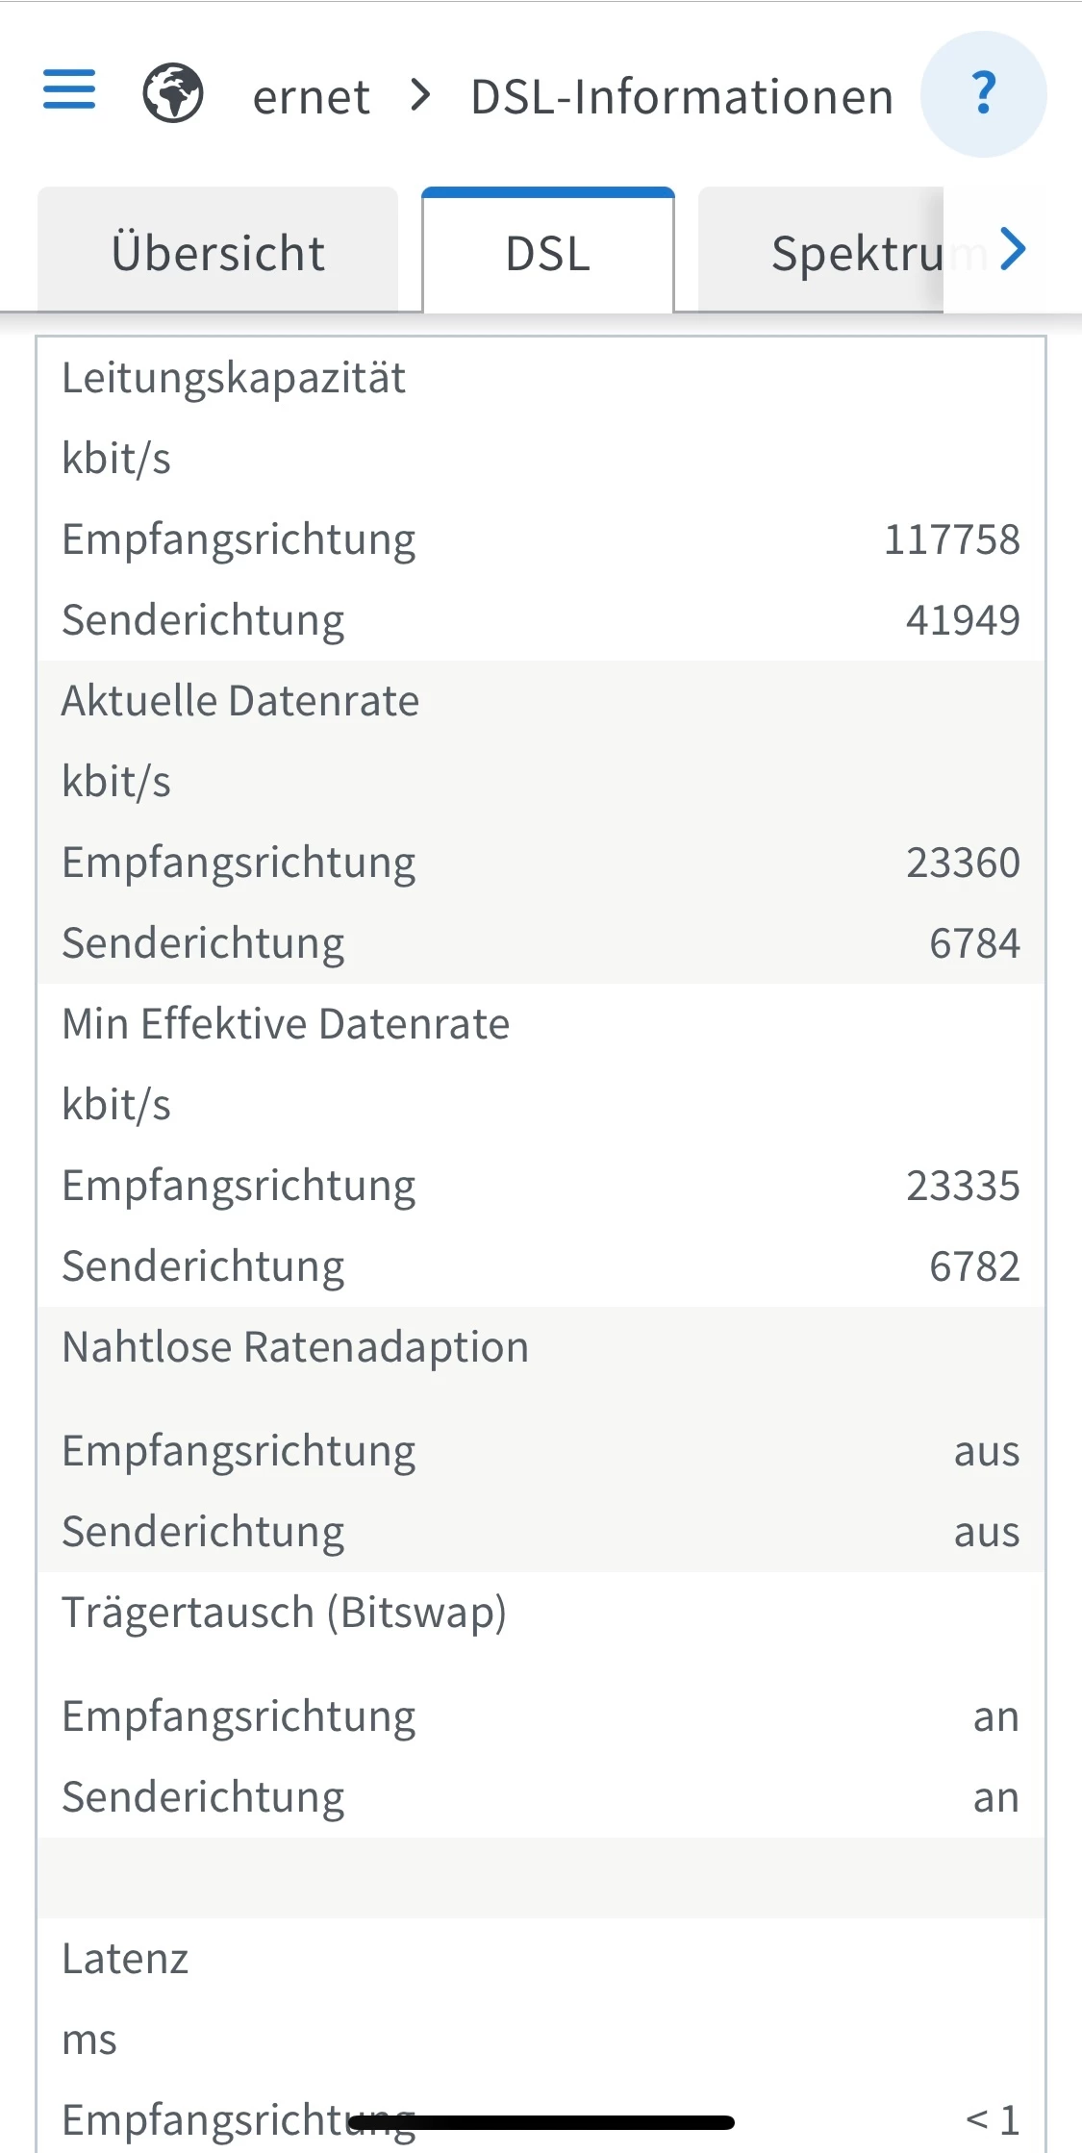Click the Aktuelle Datenrate heading
1082x2153 pixels.
(240, 701)
